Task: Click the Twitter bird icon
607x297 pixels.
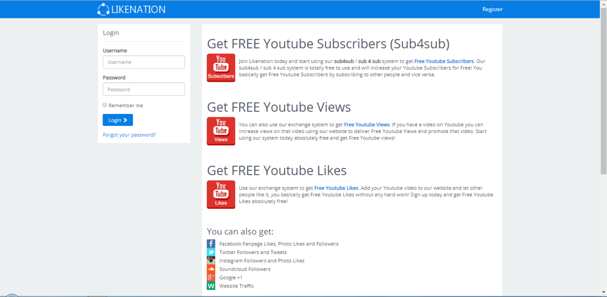Action: tap(211, 252)
